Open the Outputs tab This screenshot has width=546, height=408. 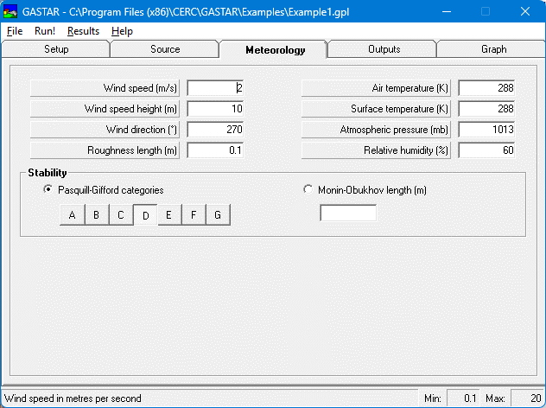(384, 49)
